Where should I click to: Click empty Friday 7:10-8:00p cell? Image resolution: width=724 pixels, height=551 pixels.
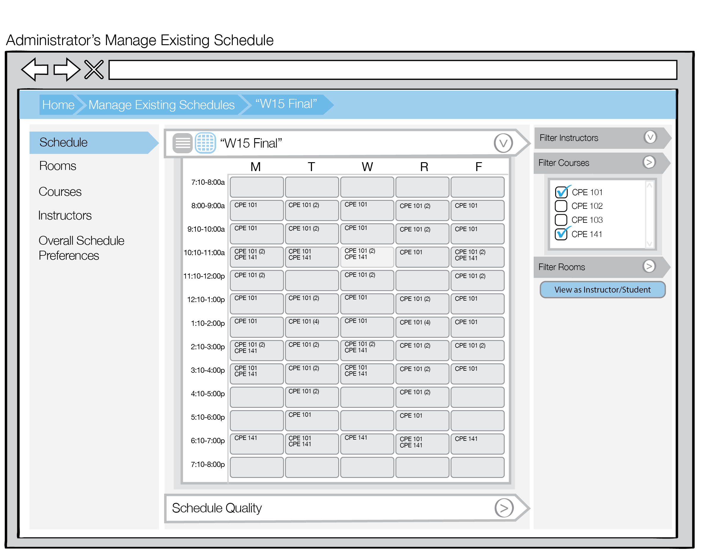coord(477,467)
